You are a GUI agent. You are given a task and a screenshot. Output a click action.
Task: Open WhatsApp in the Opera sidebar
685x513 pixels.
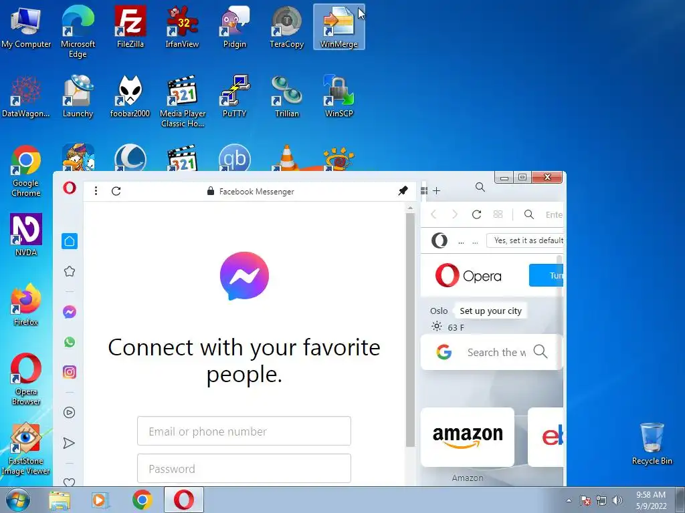[70, 342]
